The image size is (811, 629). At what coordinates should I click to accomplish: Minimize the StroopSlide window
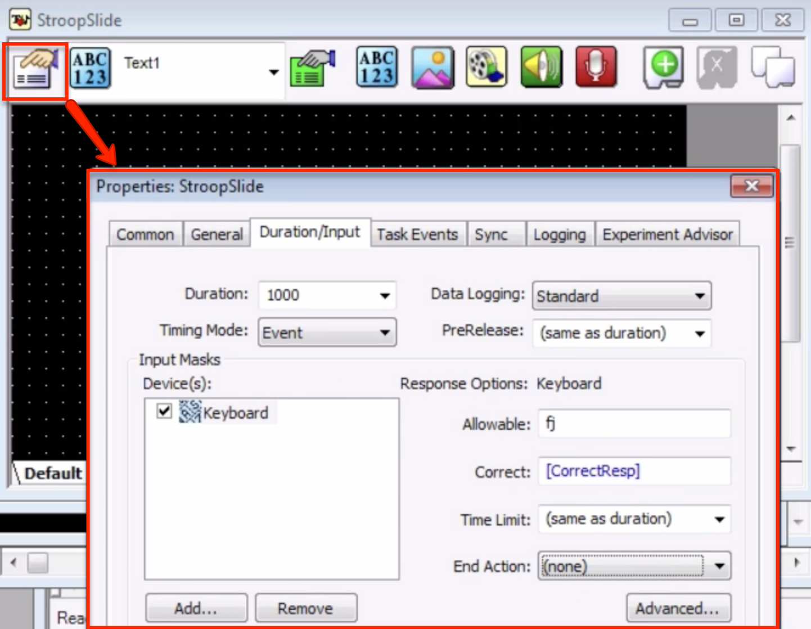690,20
